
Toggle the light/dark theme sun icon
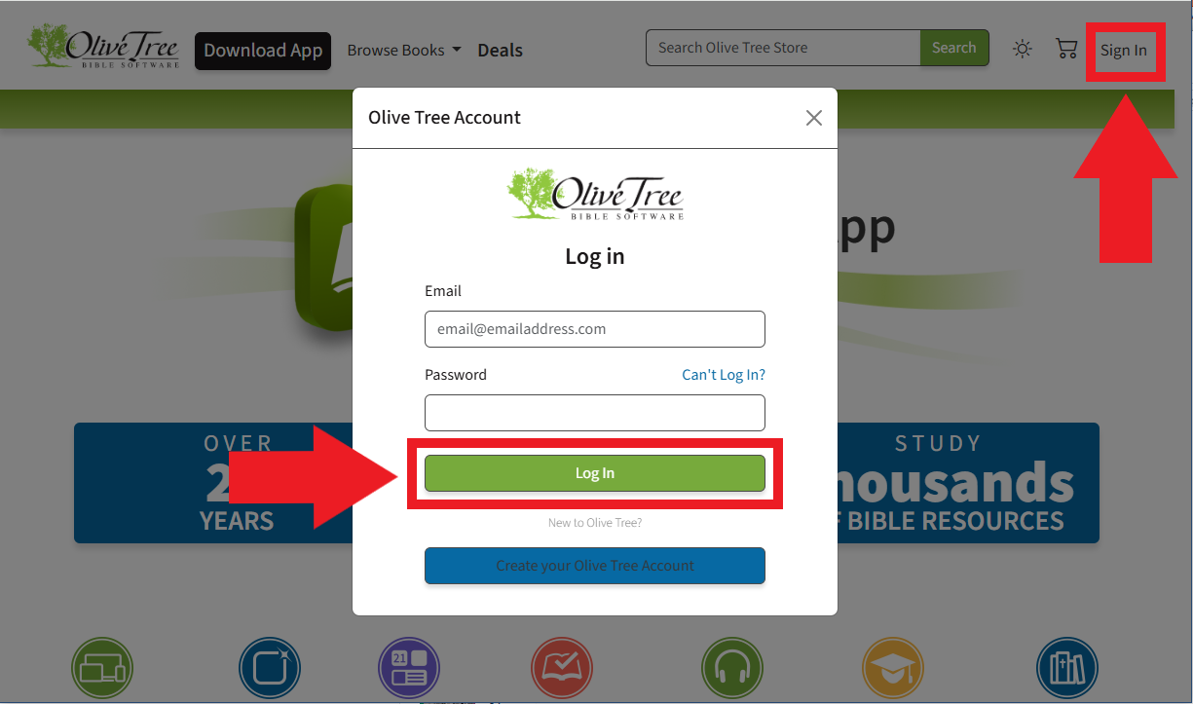[1022, 49]
